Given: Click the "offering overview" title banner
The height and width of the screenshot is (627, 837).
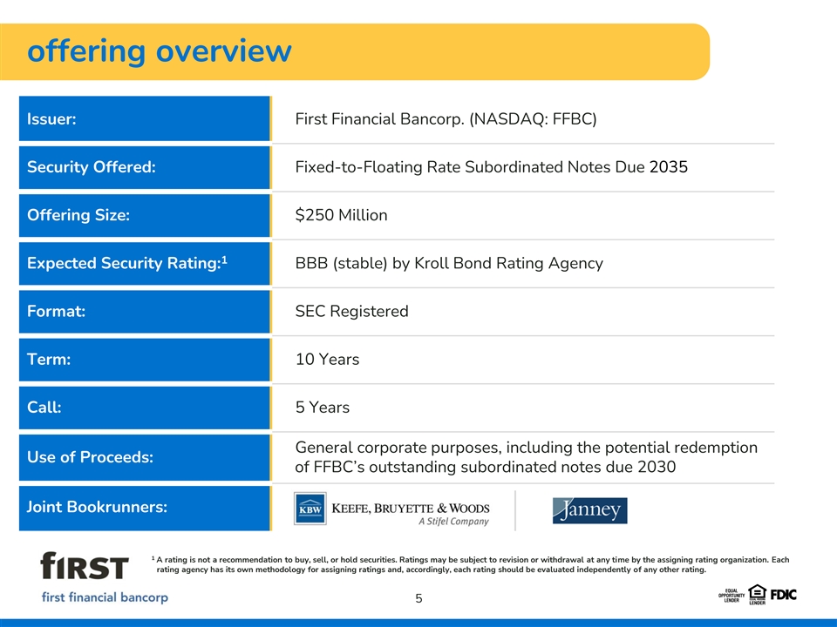Looking at the screenshot, I should [159, 51].
